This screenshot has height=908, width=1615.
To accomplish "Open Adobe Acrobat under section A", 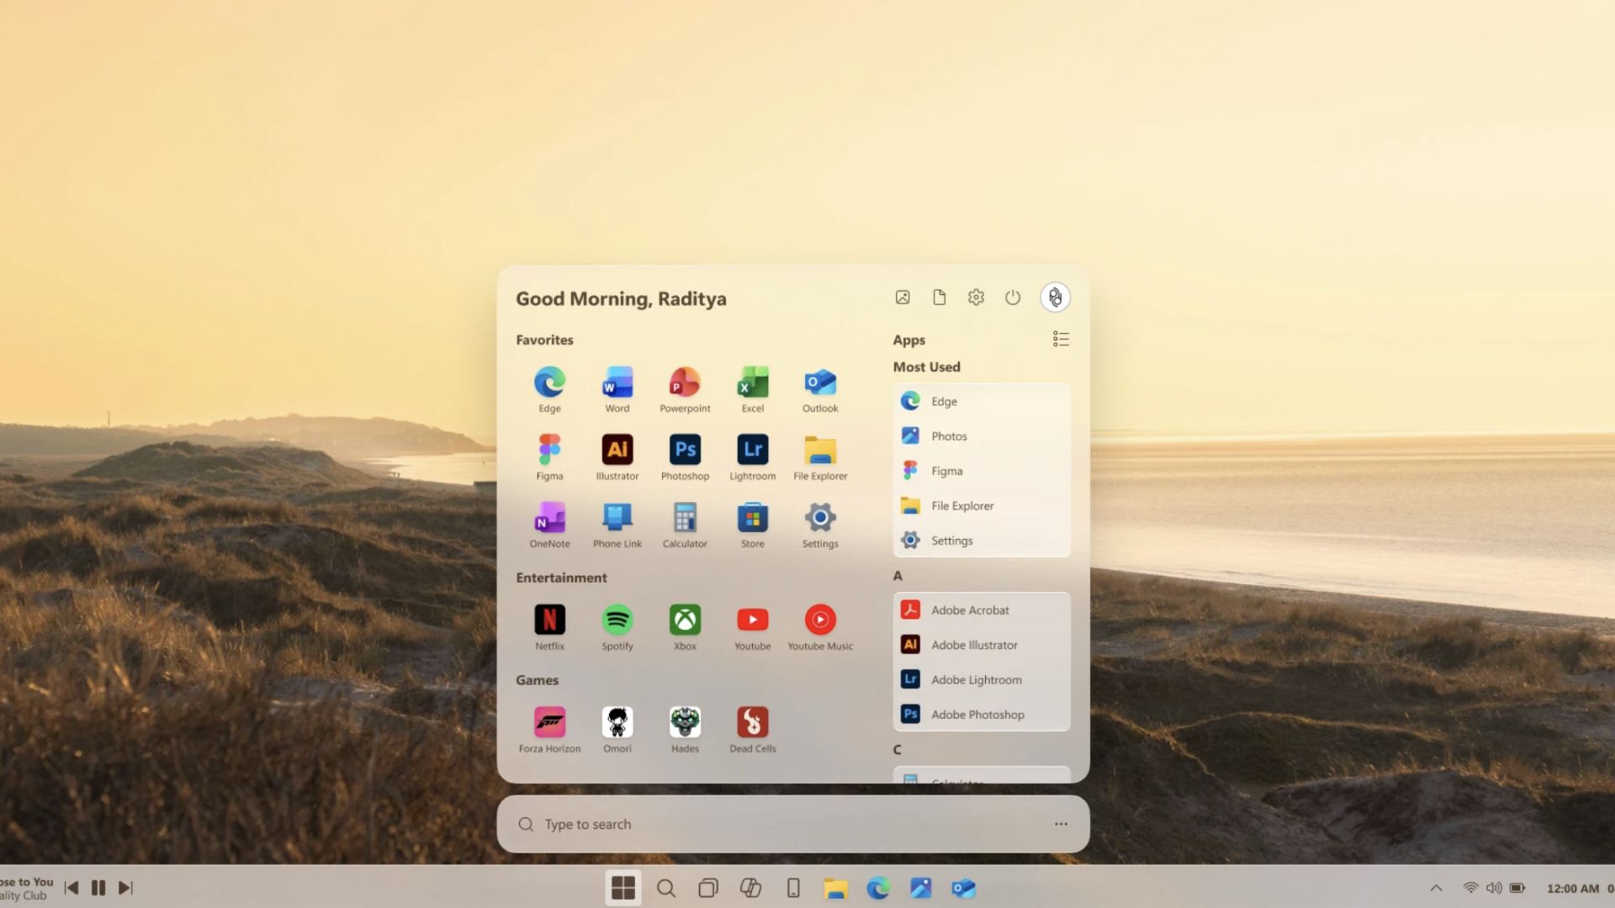I will [971, 610].
